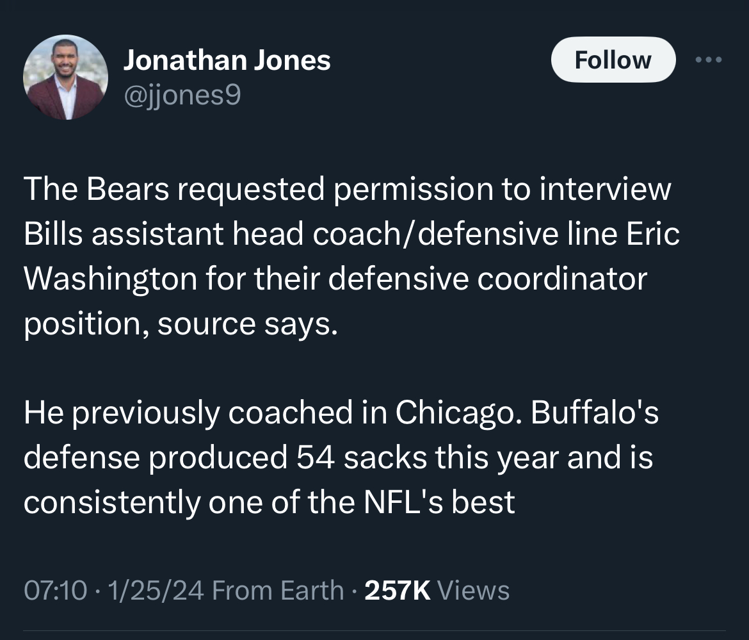Select the From Earth location label
Image resolution: width=749 pixels, height=640 pixels.
[278, 590]
